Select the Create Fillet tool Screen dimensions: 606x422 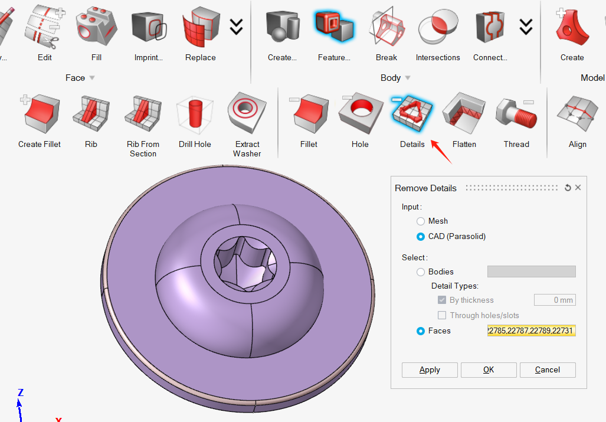pos(40,114)
